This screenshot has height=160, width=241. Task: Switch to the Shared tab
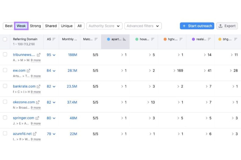tap(51, 26)
